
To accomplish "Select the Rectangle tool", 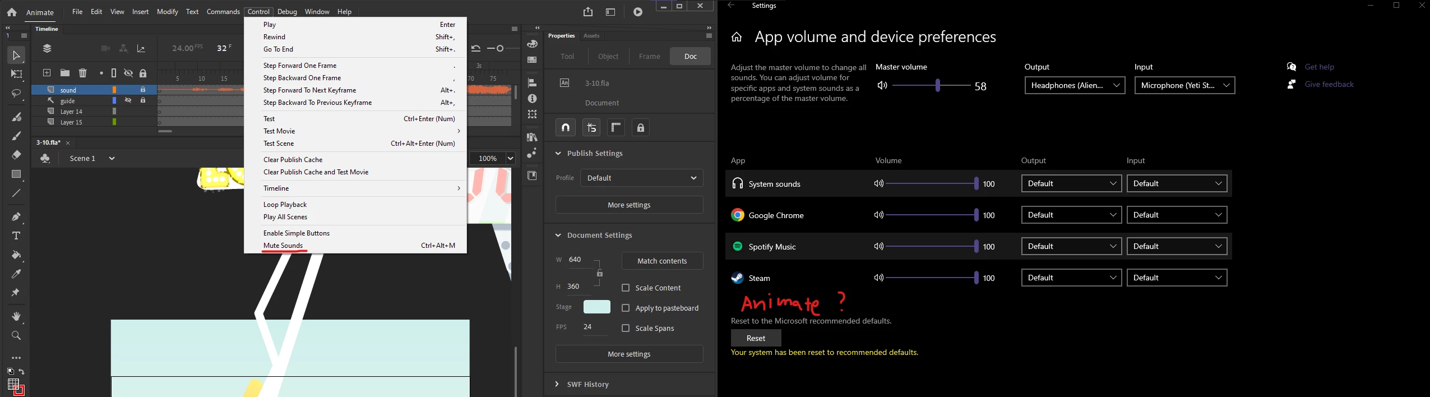I will click(16, 174).
